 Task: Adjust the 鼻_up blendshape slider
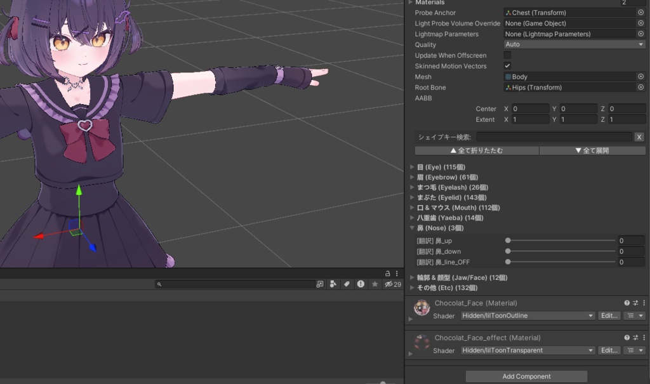coord(561,241)
